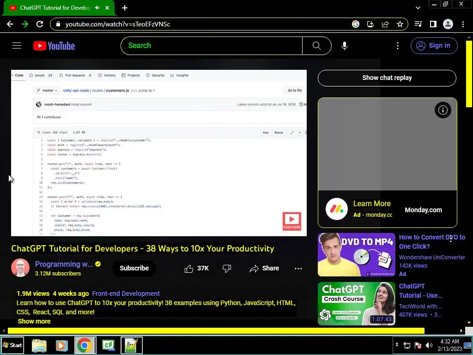
Task: Click the Monday.com logo icon in ad
Action: pyautogui.click(x=337, y=209)
